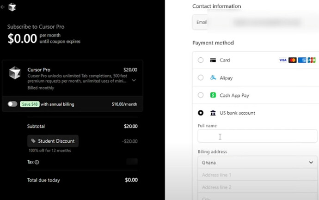Click the Cursor cube logo at top
The image size is (319, 200).
12,7
